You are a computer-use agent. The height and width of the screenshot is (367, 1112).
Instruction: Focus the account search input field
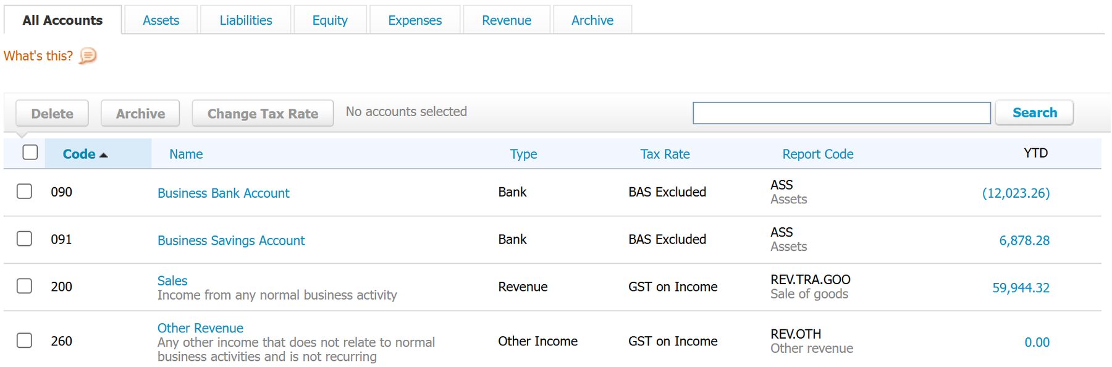coord(842,113)
